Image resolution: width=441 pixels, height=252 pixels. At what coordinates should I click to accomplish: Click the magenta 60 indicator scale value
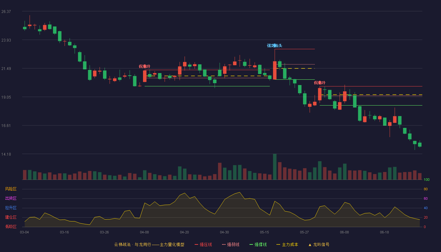(426, 199)
